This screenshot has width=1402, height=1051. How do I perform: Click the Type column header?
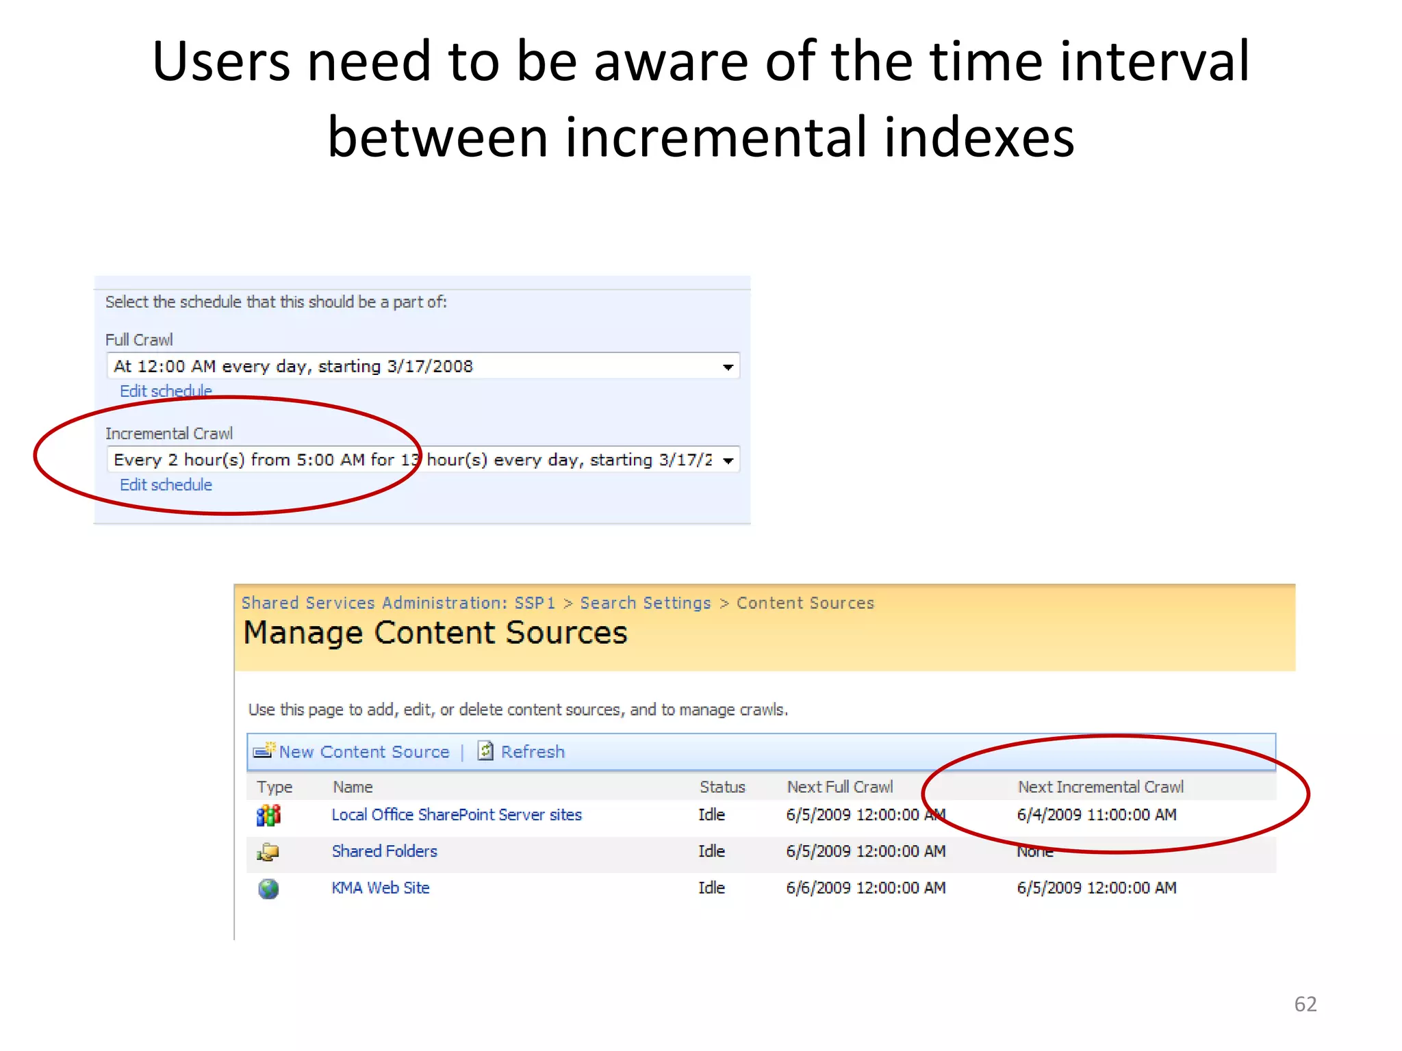275,787
